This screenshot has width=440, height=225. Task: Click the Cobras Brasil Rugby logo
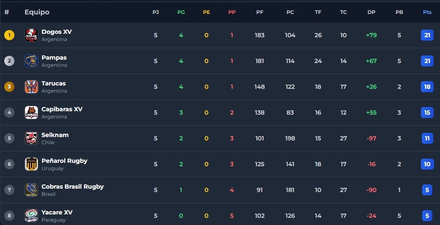pos(31,190)
